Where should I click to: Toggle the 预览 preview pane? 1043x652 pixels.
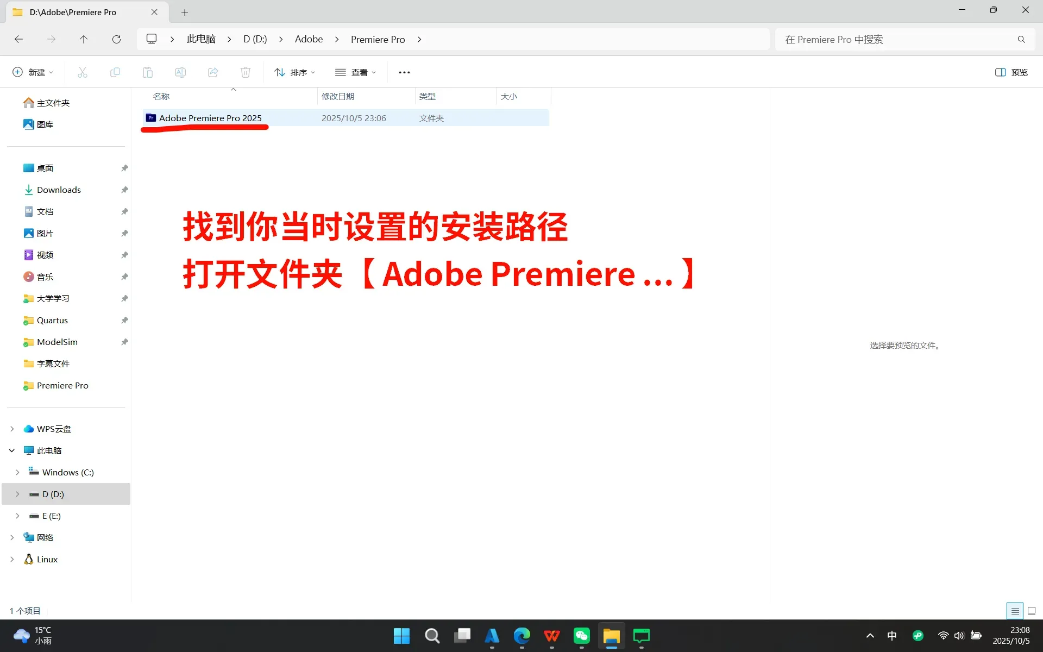click(1011, 72)
